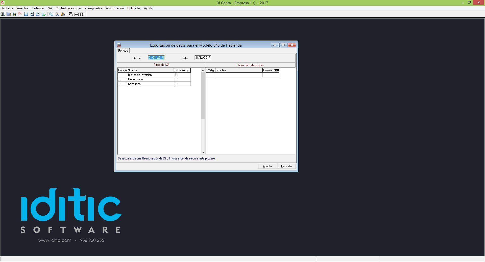This screenshot has width=485, height=262.
Task: Open the Asientos menu
Action: (22, 8)
